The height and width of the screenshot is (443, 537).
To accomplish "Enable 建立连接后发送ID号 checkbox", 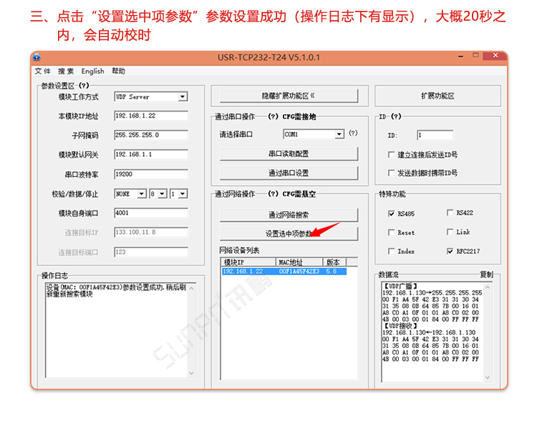I will (x=391, y=154).
